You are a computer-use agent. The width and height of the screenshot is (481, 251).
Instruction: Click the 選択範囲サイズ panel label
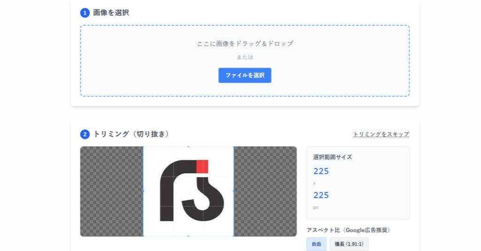333,157
